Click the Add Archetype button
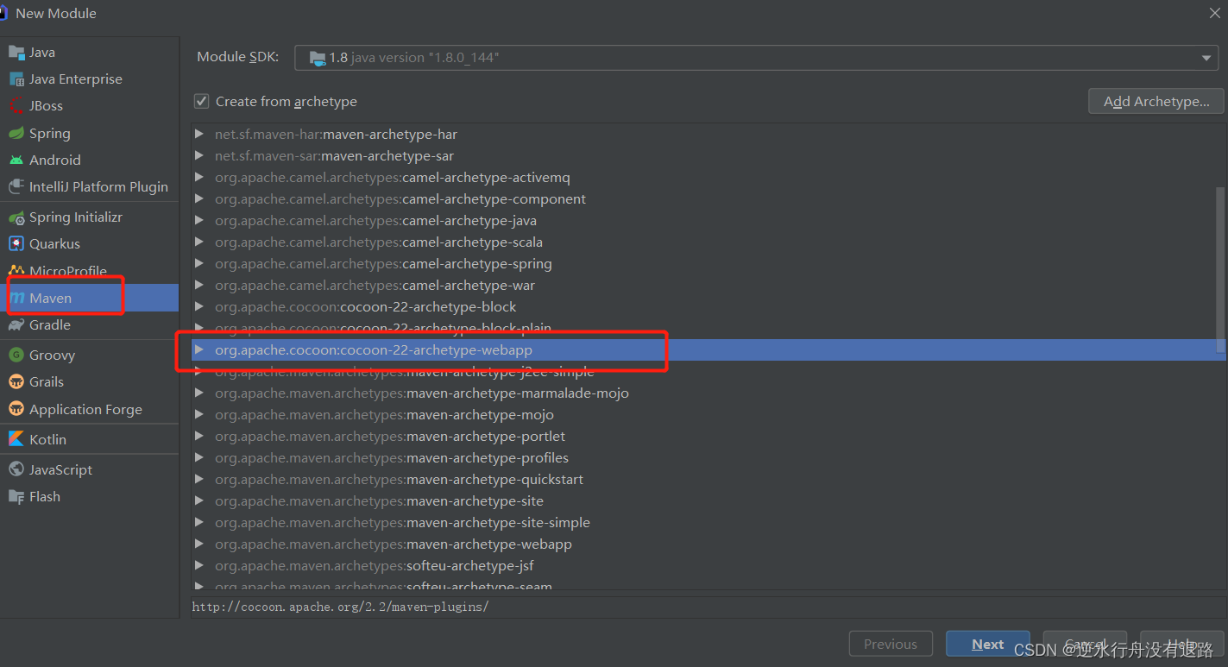Image resolution: width=1228 pixels, height=667 pixels. (x=1156, y=101)
